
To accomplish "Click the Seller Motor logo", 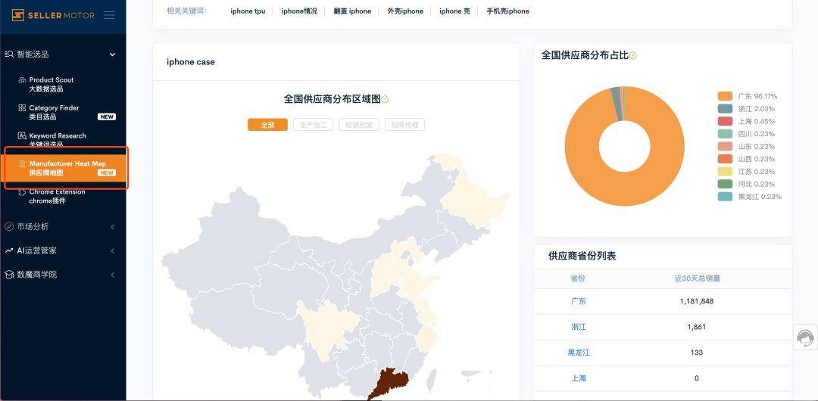I will (53, 15).
